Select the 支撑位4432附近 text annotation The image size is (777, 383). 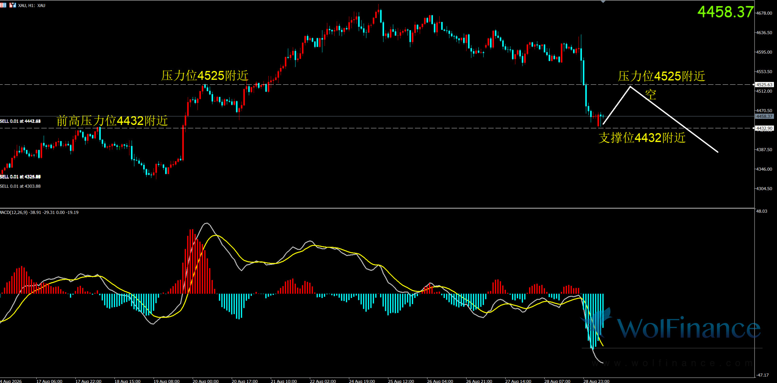pyautogui.click(x=642, y=138)
